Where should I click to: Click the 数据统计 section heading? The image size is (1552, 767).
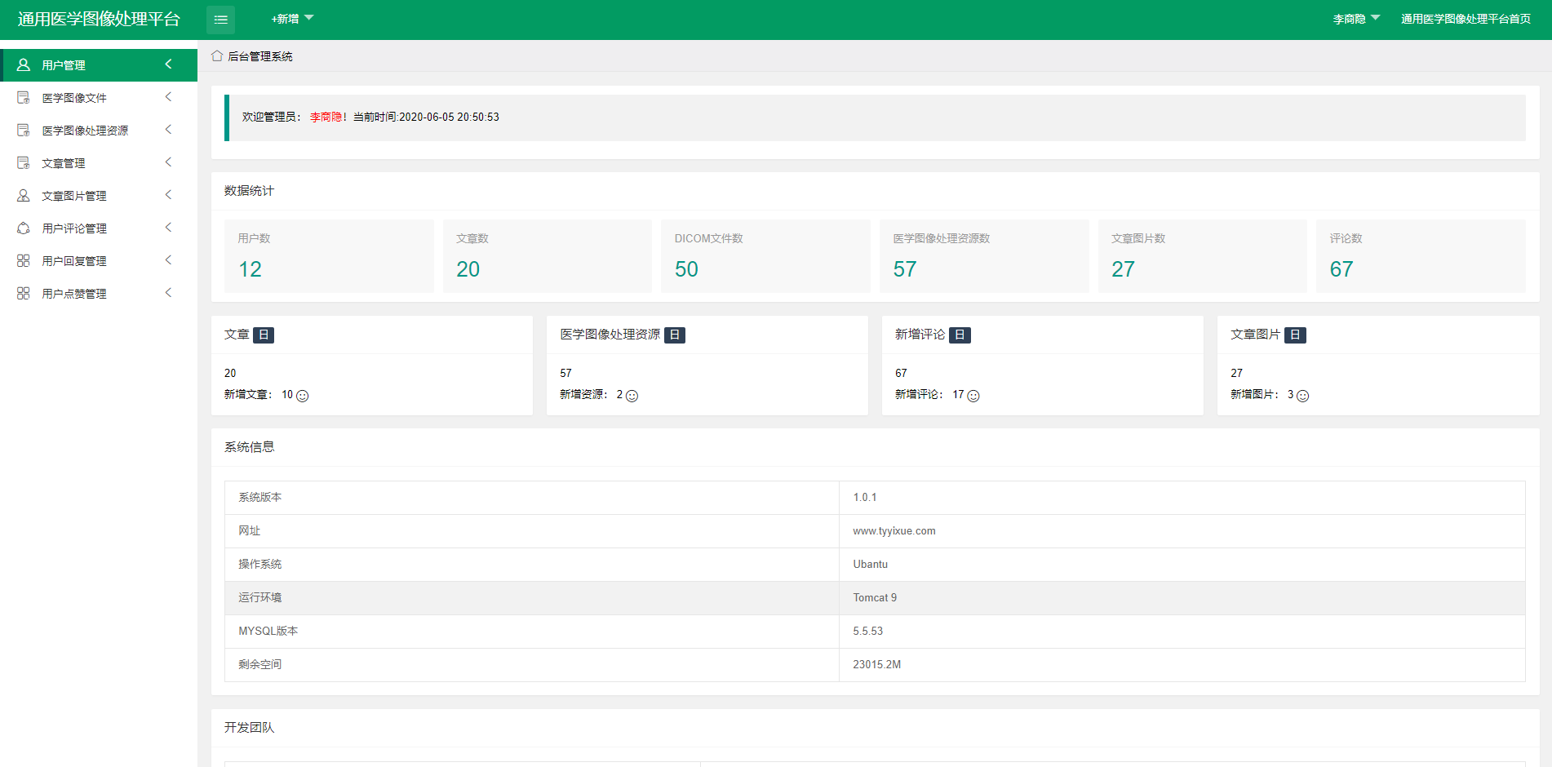click(x=249, y=191)
